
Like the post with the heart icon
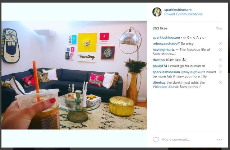click(x=156, y=140)
